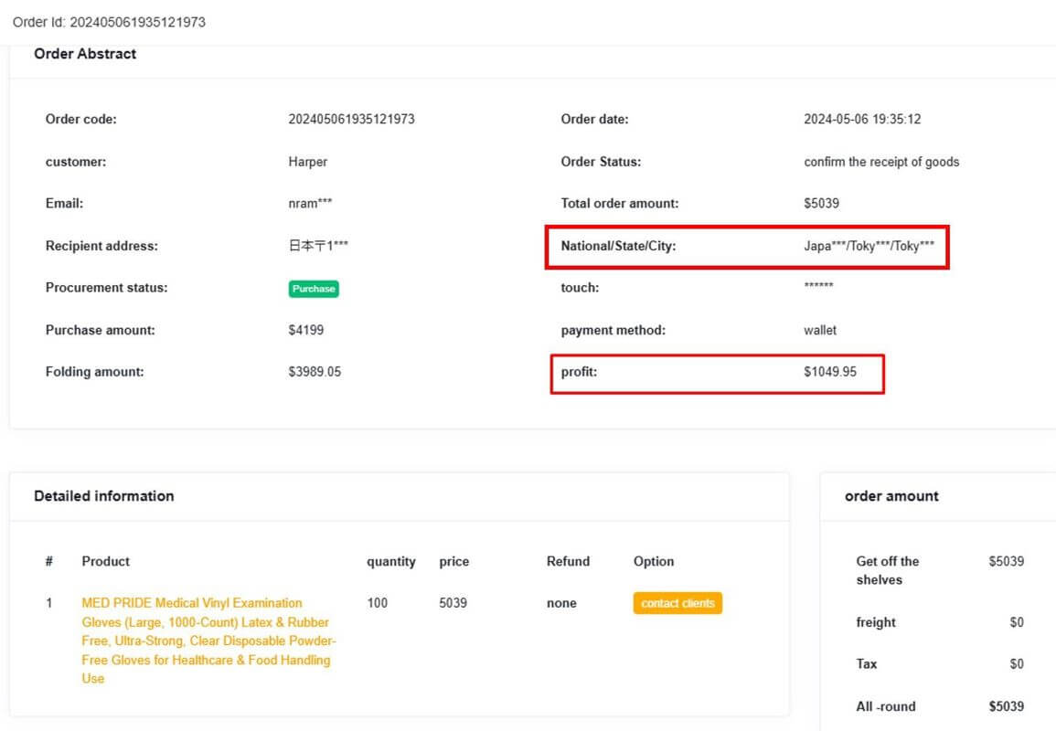
Task: Click the orange contact clients button
Action: tap(677, 603)
